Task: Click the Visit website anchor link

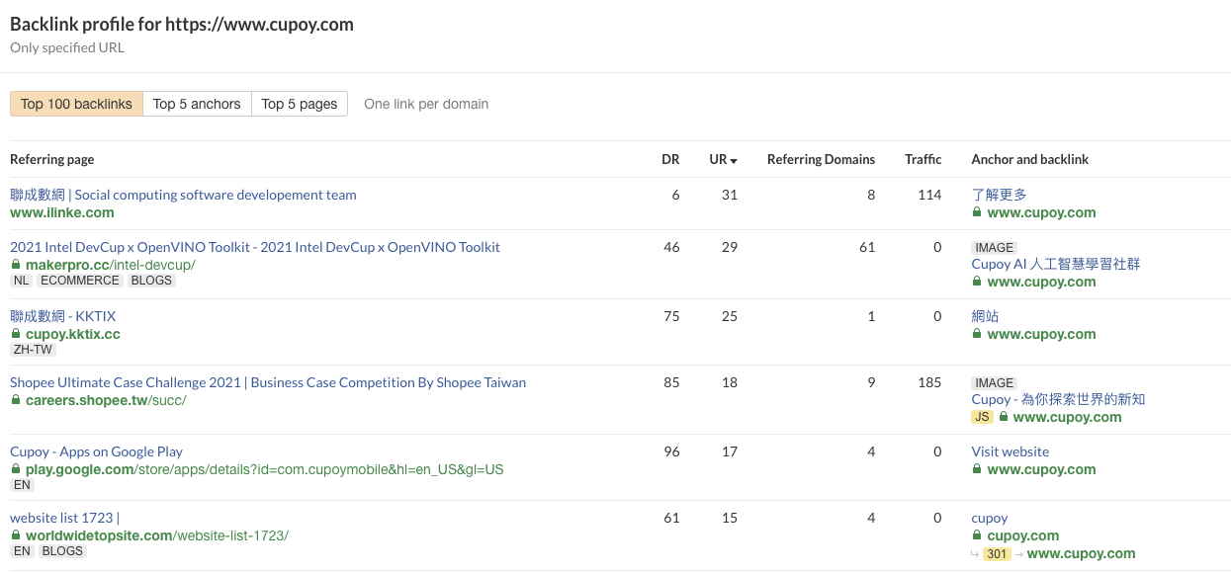Action: tap(1011, 451)
